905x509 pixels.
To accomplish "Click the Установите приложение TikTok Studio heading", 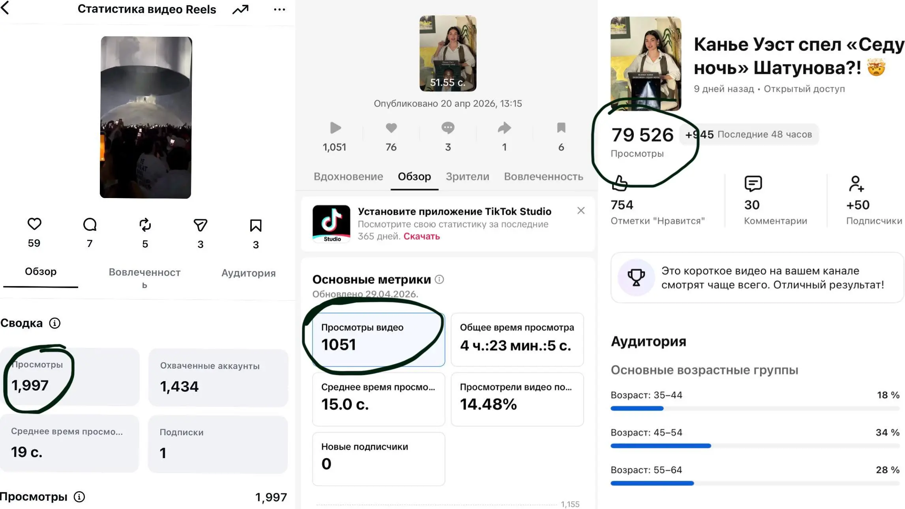I will coord(455,211).
